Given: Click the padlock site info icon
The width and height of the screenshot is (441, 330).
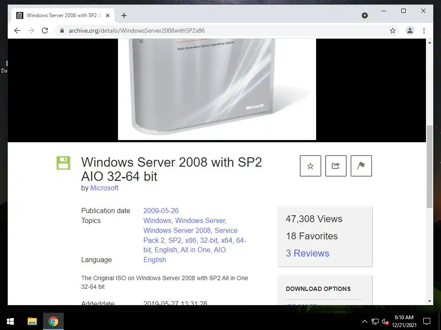Looking at the screenshot, I should point(62,31).
